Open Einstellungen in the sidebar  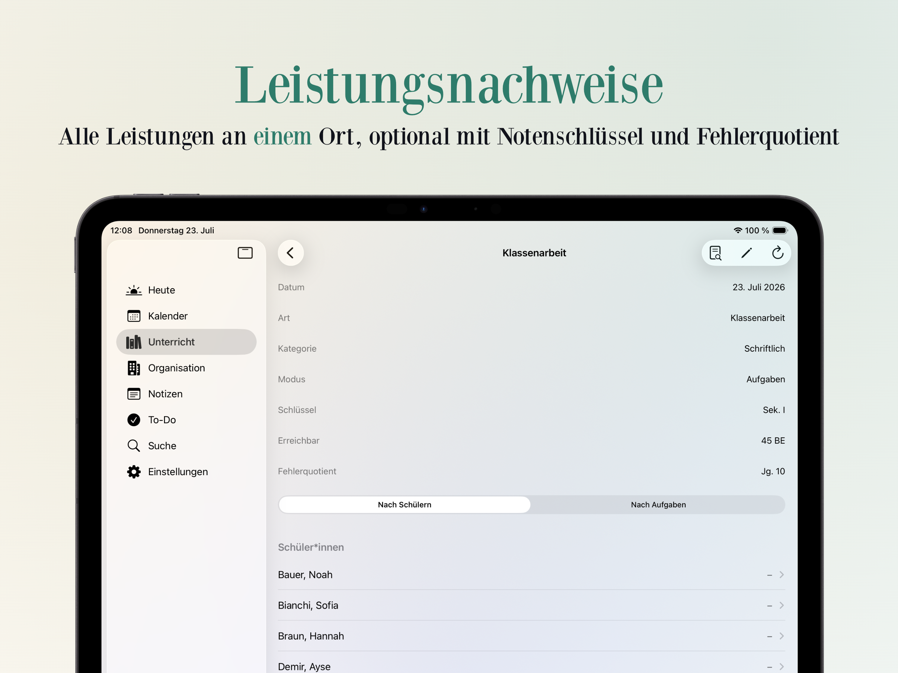[186, 472]
